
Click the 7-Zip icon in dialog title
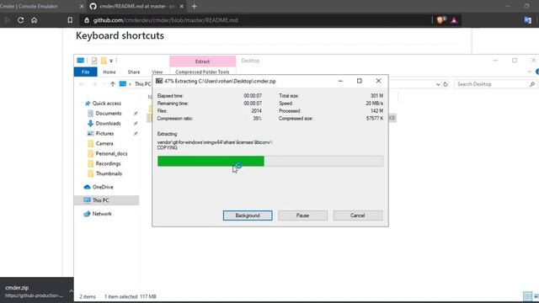(x=159, y=81)
